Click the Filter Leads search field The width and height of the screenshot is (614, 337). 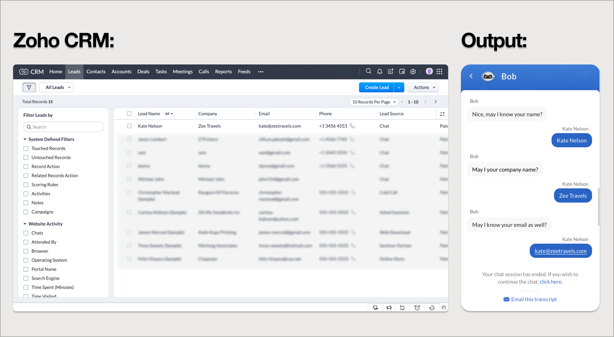click(64, 127)
